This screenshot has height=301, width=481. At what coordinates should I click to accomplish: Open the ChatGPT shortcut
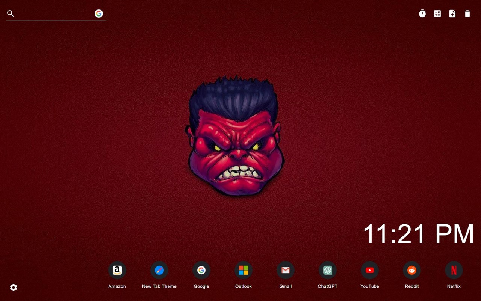[x=327, y=270]
